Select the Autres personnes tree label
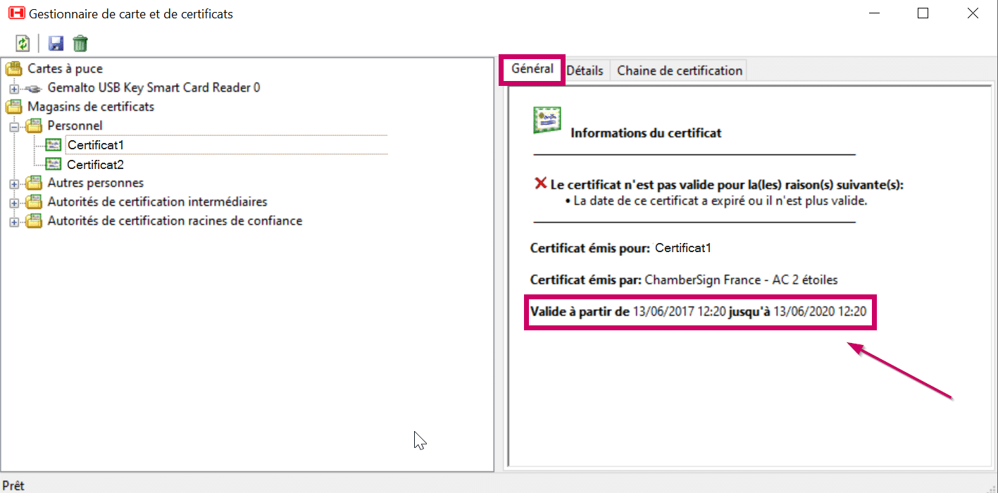 click(x=95, y=183)
